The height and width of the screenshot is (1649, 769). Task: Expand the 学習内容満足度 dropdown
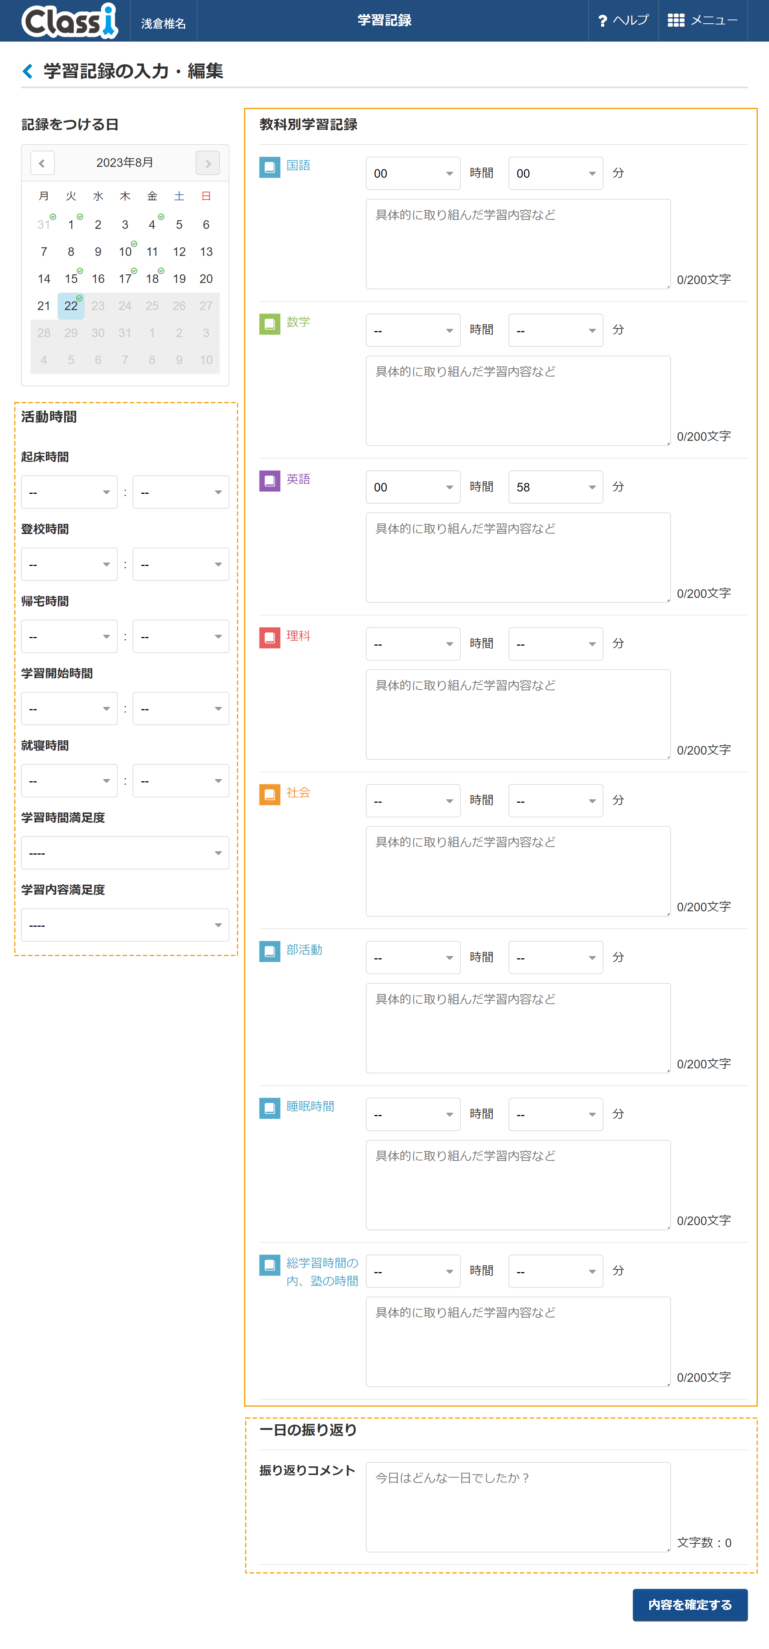125,925
